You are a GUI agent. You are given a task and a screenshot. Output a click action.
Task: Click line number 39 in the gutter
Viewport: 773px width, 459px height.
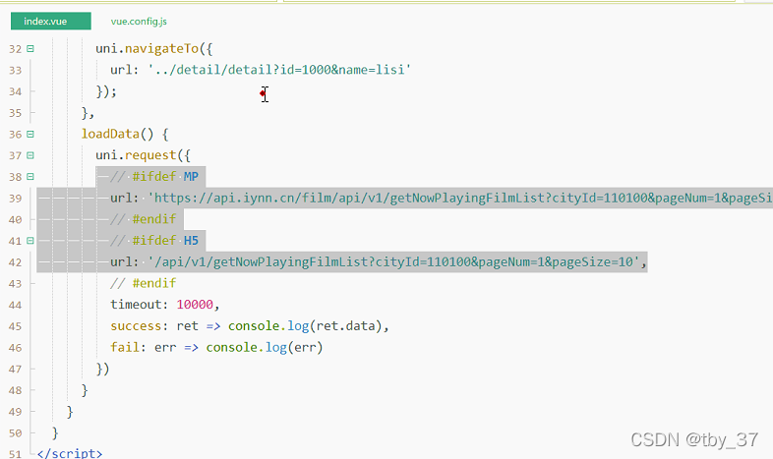coord(16,199)
